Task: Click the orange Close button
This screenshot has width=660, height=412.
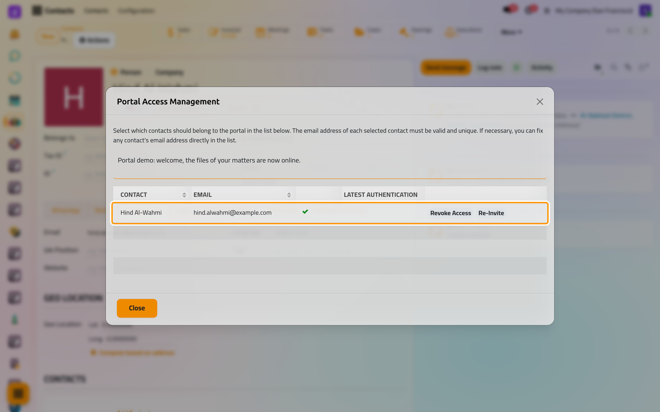Action: click(137, 308)
